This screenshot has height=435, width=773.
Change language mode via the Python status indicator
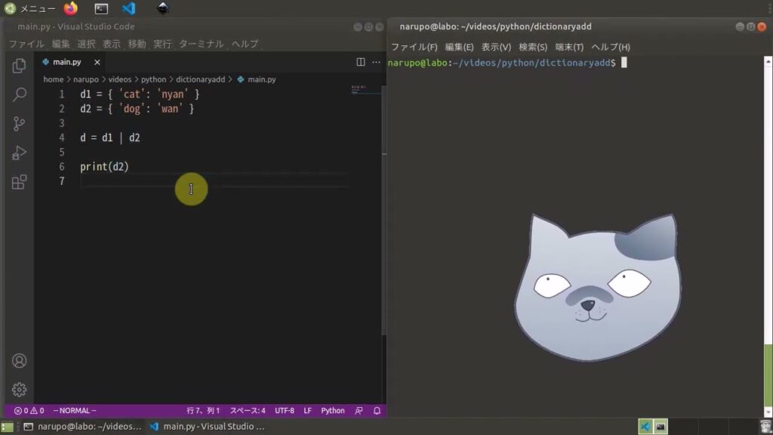[332, 410]
